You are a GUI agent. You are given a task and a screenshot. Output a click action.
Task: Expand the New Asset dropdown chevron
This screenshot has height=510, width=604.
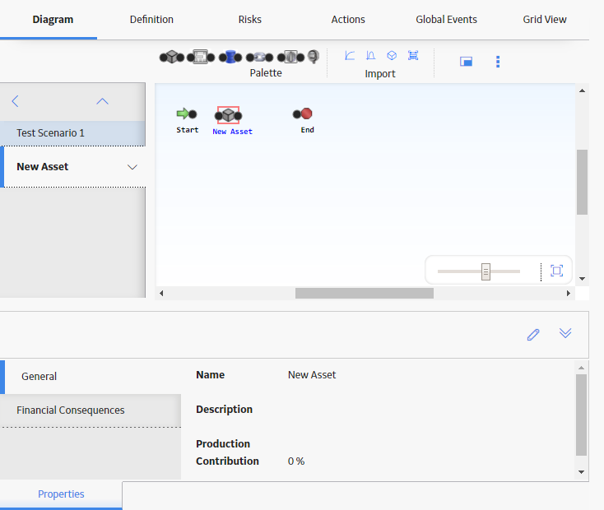pyautogui.click(x=132, y=167)
